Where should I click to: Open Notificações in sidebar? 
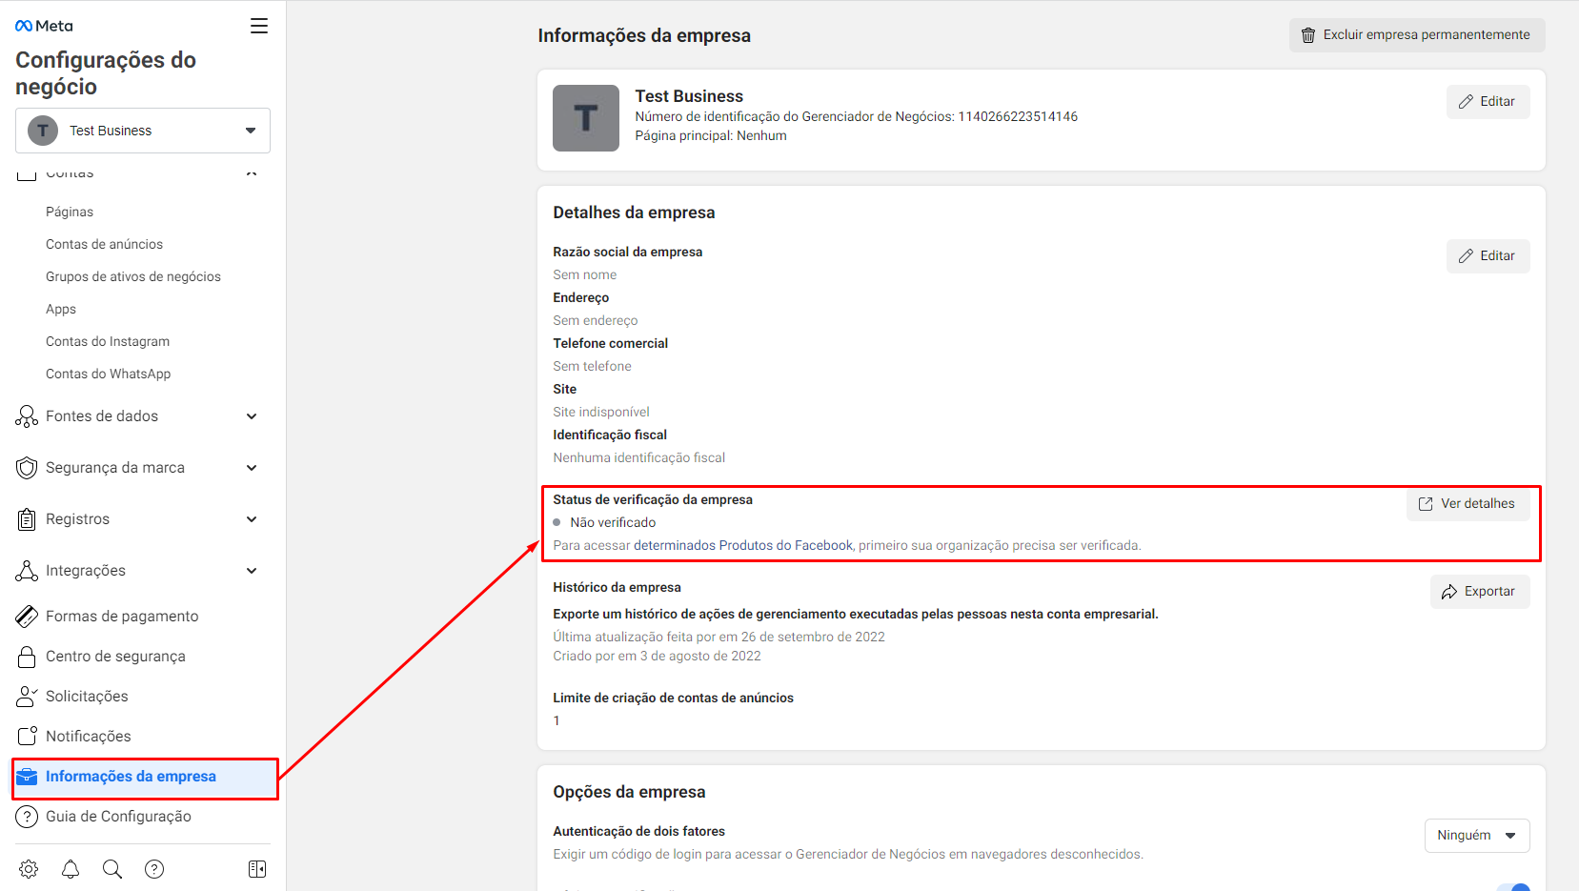[x=89, y=737]
